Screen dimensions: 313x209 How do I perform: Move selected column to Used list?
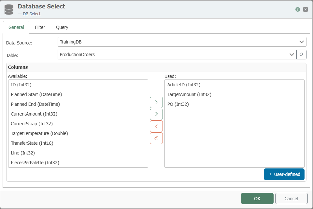(156, 103)
